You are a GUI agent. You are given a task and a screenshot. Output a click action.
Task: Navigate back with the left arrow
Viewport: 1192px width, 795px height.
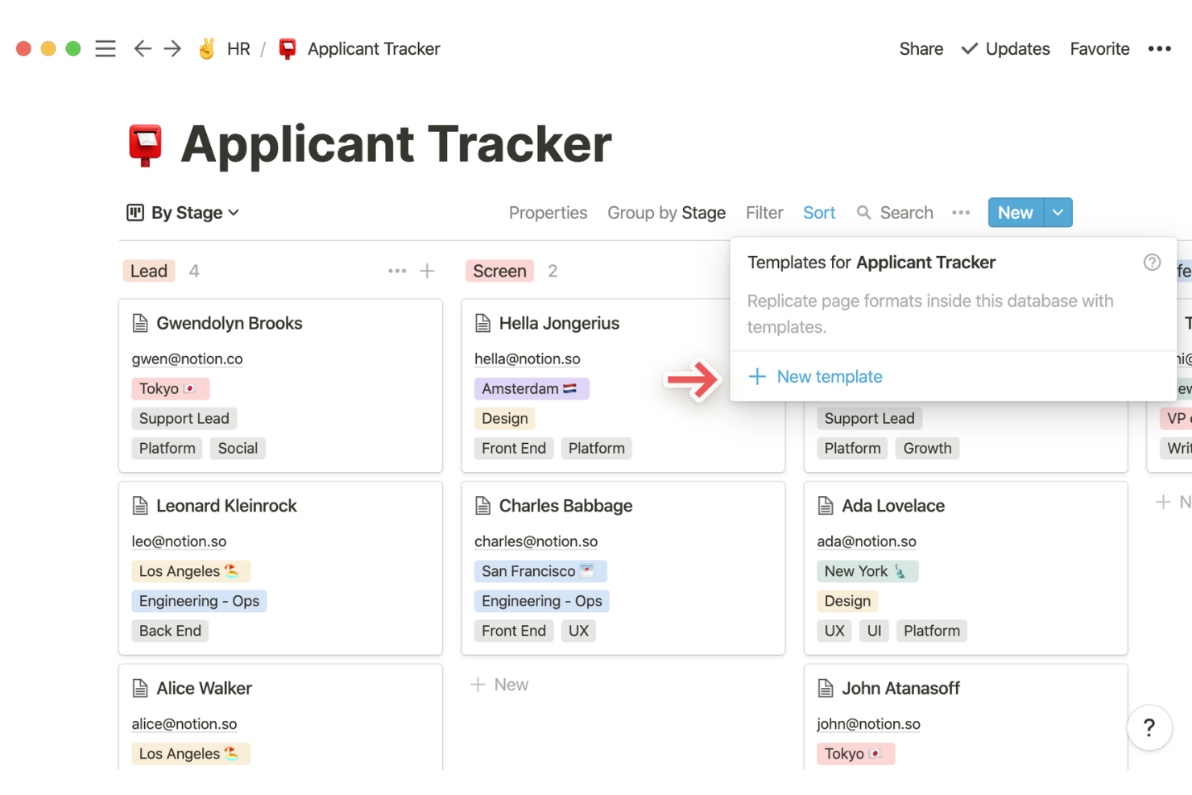pos(143,48)
